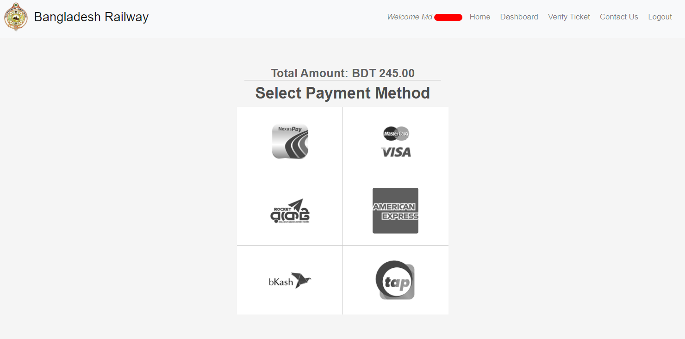Click the VISA logo

tap(396, 152)
